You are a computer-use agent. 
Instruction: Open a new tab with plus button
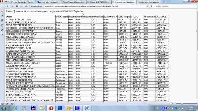[164, 2]
